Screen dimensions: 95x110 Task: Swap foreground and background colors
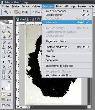pyautogui.click(x=10, y=82)
